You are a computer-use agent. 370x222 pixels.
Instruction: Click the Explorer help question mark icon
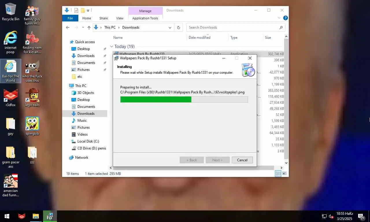click(x=285, y=18)
